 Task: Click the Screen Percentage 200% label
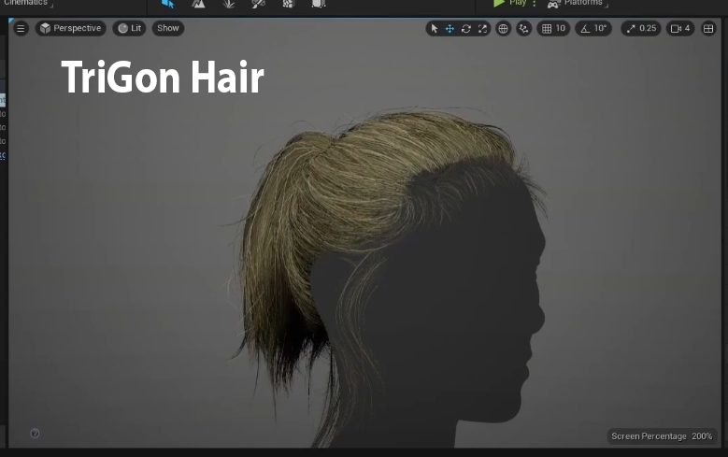pyautogui.click(x=662, y=436)
